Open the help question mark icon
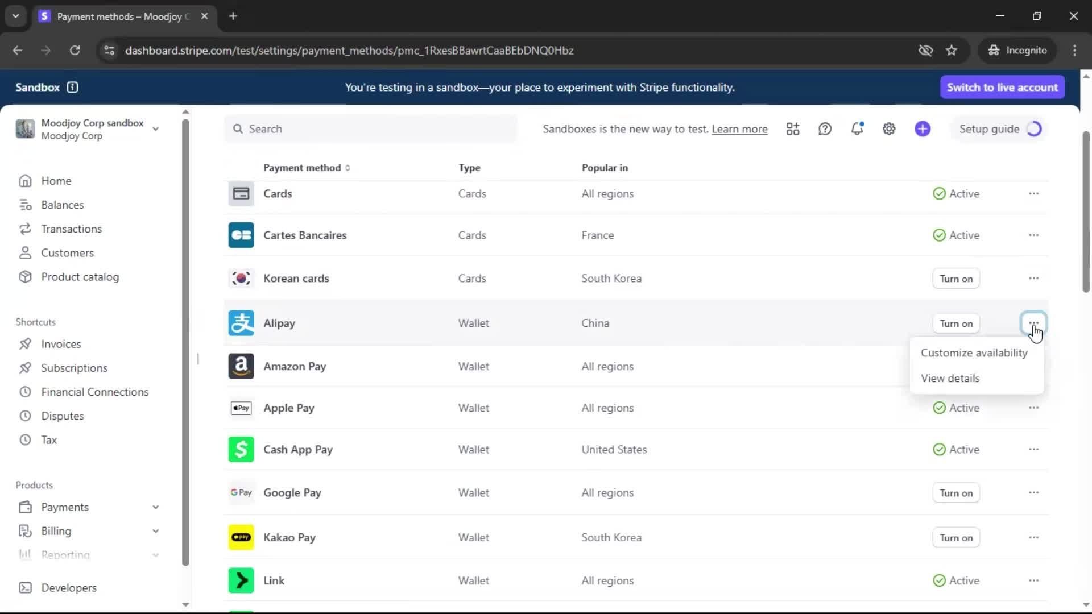Screen dimensions: 1092x614 [825, 129]
